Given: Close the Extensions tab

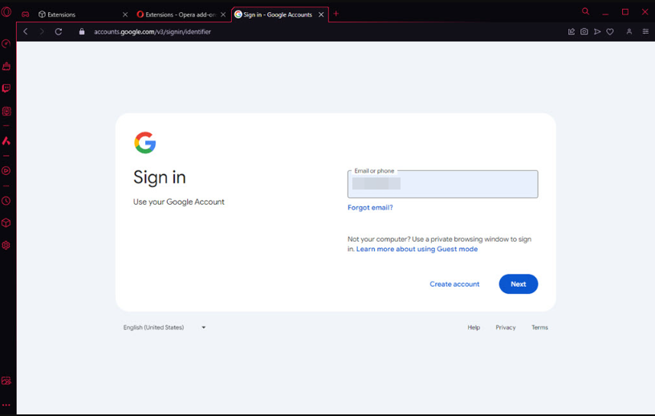Looking at the screenshot, I should [x=125, y=14].
